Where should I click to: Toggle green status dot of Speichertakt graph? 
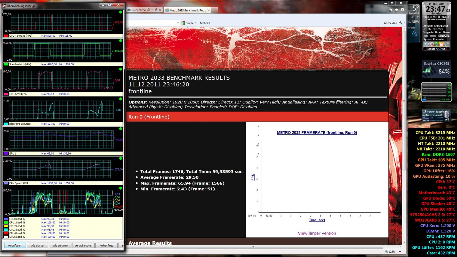[x=121, y=41]
